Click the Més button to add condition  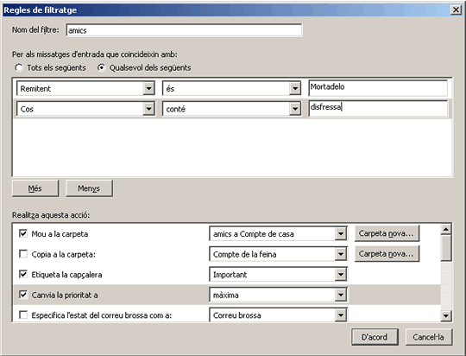click(x=35, y=188)
